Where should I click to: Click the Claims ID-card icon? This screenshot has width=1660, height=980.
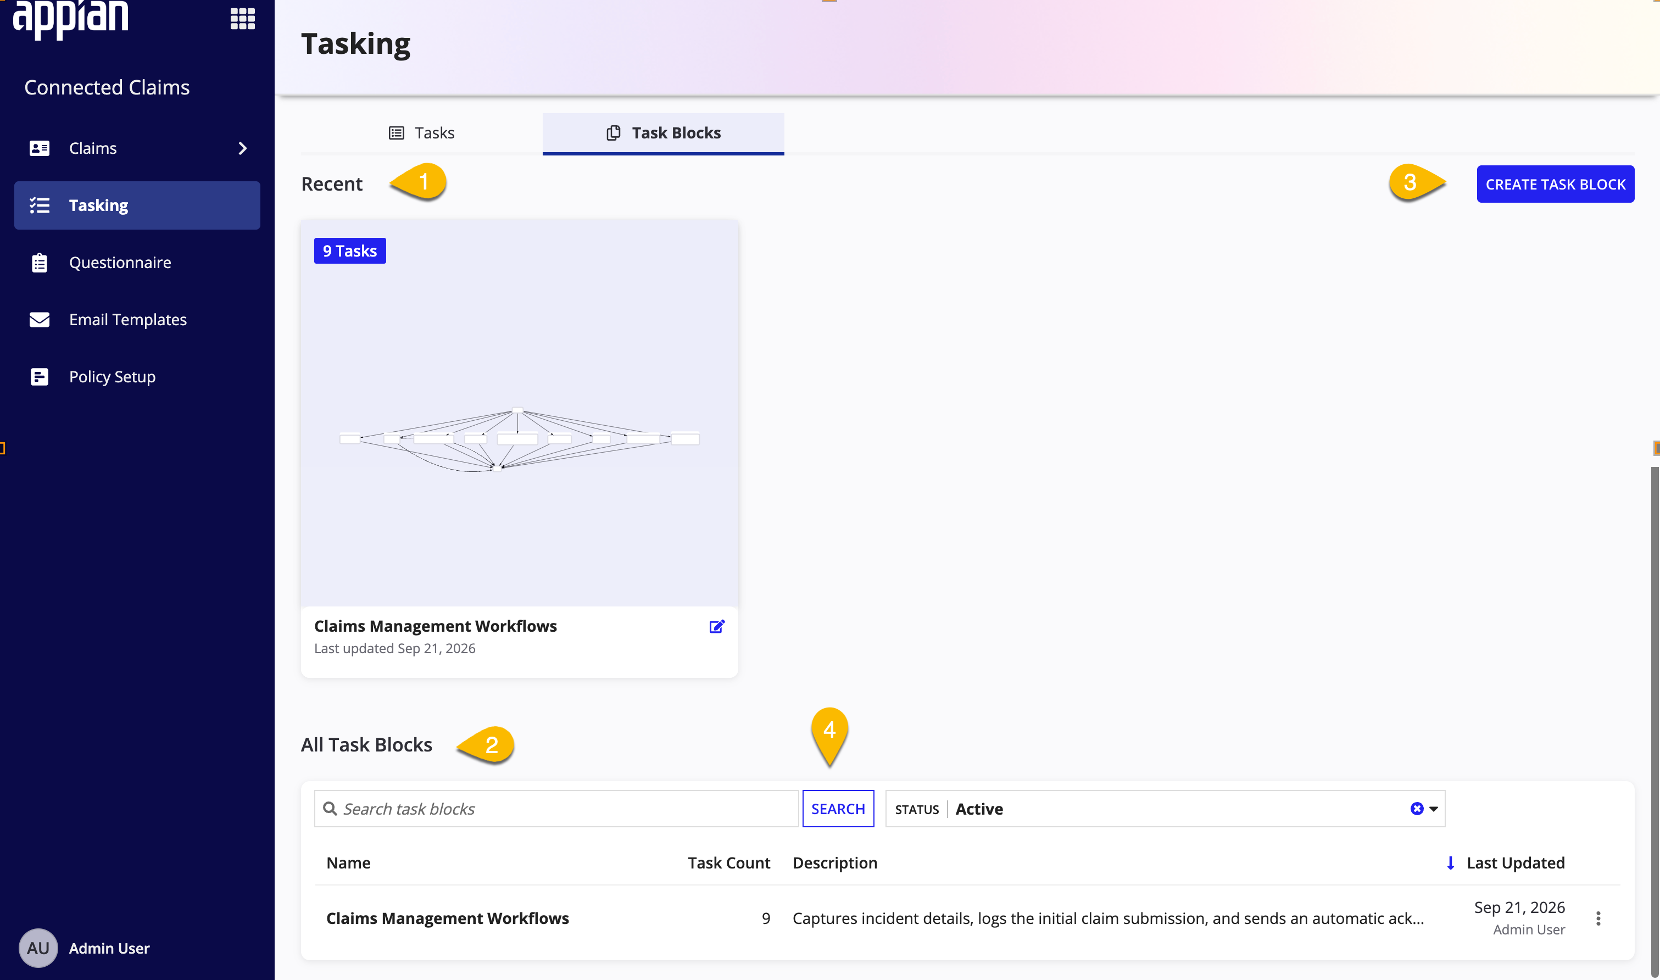pos(40,148)
